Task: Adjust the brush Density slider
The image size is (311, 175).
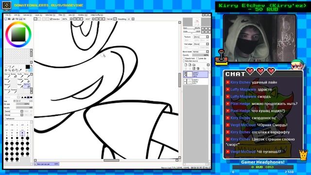Action: click(24, 107)
